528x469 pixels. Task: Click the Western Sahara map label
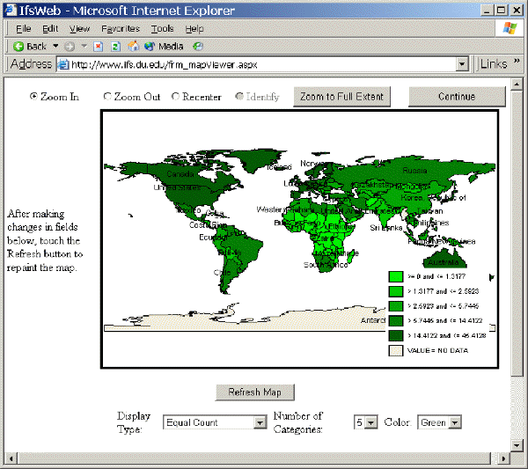[x=285, y=209]
